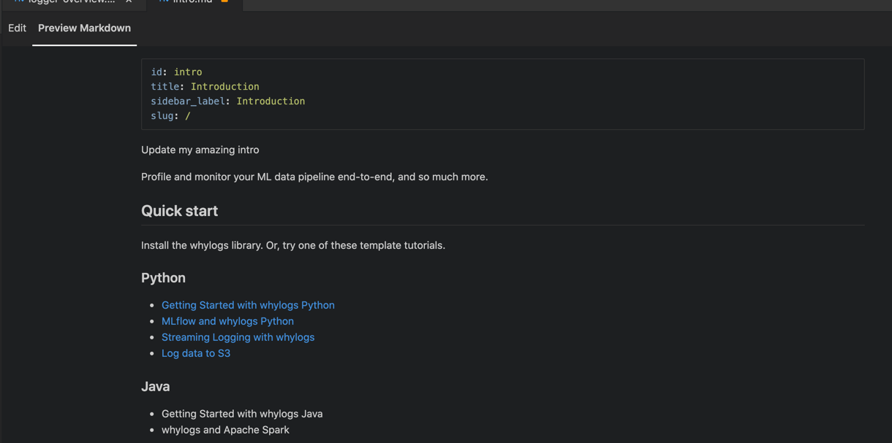
Task: Click the 'Update my amazing intro' paragraph
Action: 200,150
